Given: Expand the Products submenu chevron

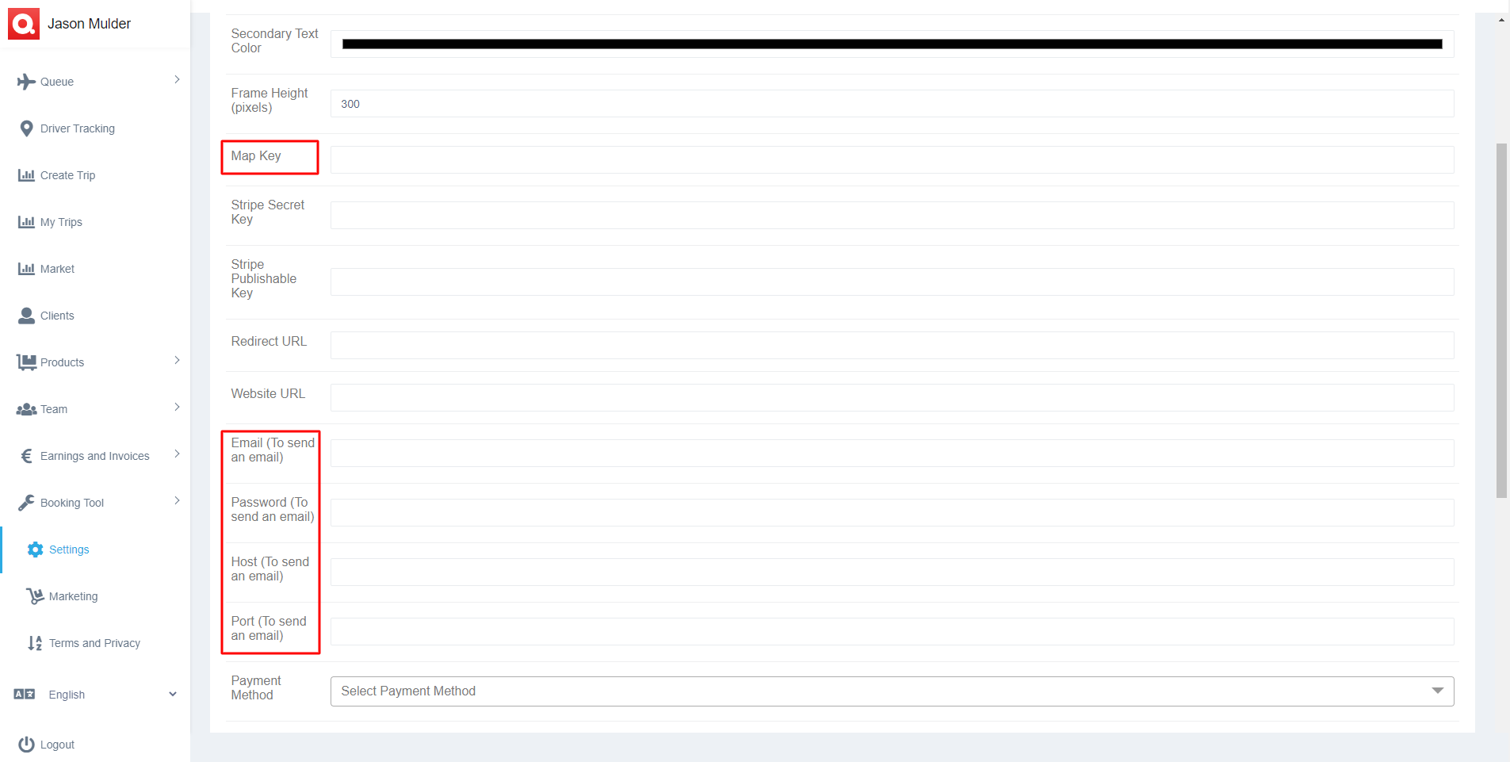Looking at the screenshot, I should [177, 360].
